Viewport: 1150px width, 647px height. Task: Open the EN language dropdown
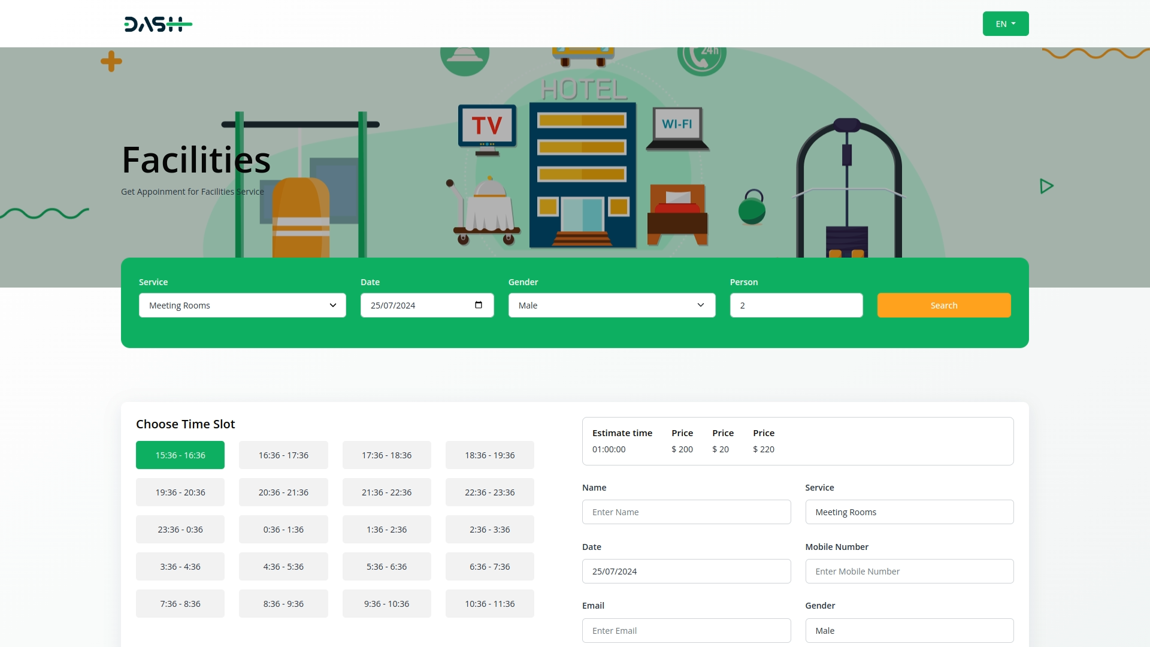click(1005, 24)
